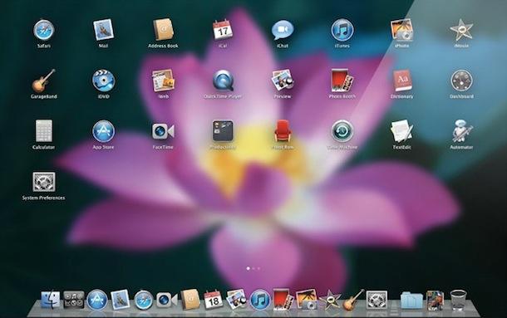The image size is (507, 318).
Task: Click the Trash in the Dock
Action: (458, 300)
